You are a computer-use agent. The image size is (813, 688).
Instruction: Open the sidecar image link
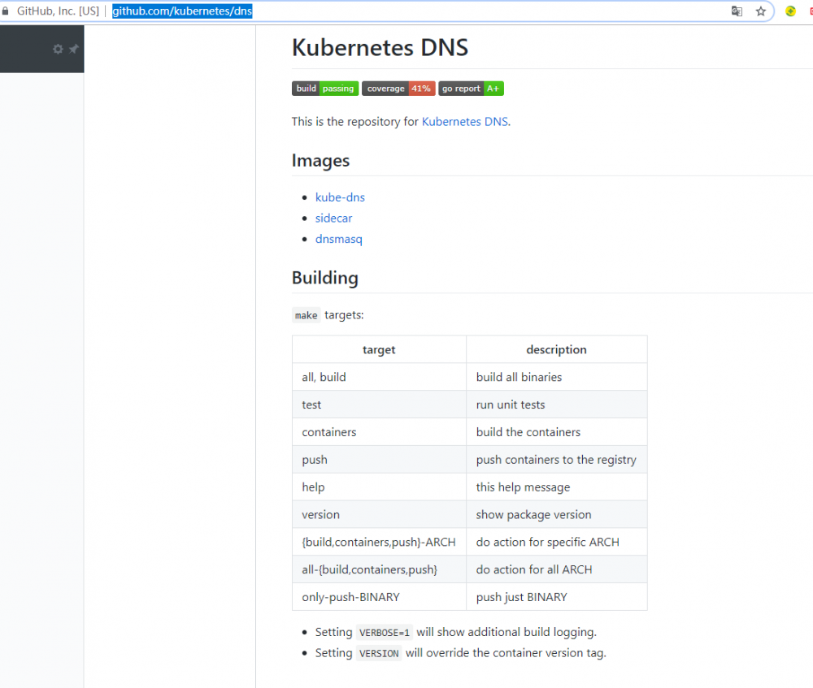click(333, 218)
